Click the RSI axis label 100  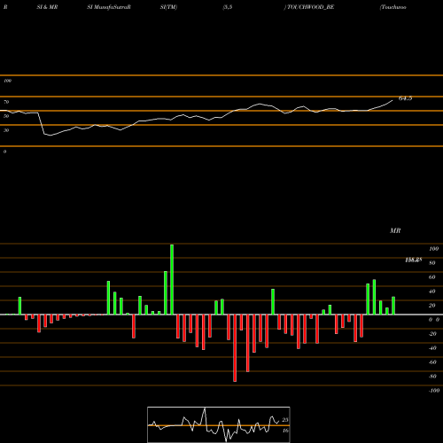click(7, 81)
